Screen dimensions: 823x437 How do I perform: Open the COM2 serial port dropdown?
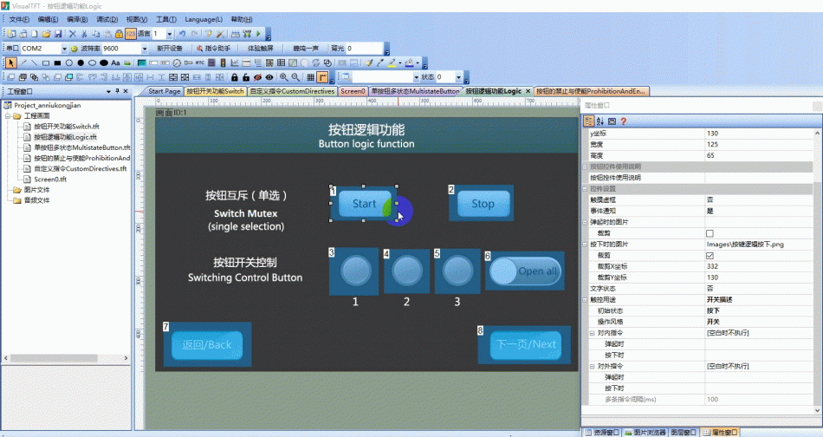click(65, 49)
